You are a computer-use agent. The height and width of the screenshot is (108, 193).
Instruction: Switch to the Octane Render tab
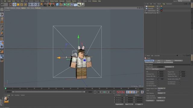pyautogui.click(x=149, y=62)
